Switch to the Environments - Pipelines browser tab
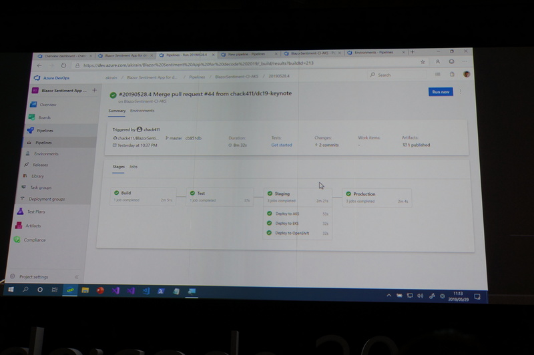 pyautogui.click(x=376, y=53)
